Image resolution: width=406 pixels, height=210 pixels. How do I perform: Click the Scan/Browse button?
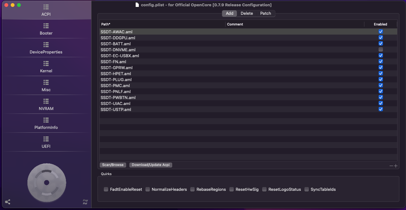(113, 165)
